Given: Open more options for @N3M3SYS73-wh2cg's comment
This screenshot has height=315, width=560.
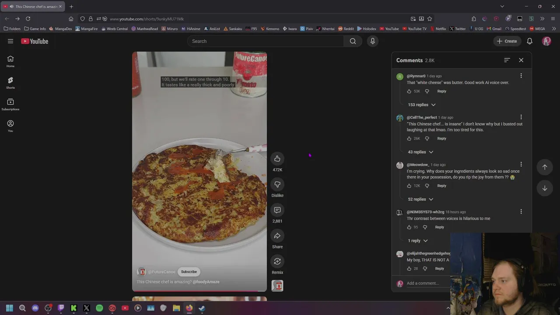Looking at the screenshot, I should tap(521, 212).
